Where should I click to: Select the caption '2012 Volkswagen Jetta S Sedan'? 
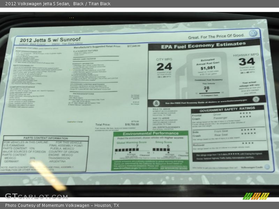[x=37, y=4]
